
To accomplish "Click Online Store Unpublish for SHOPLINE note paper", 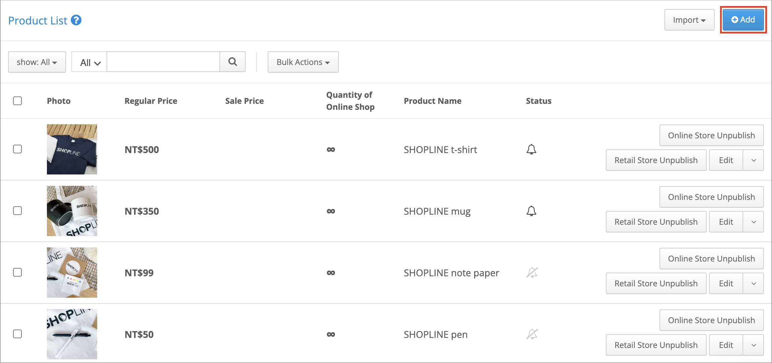I will 711,259.
